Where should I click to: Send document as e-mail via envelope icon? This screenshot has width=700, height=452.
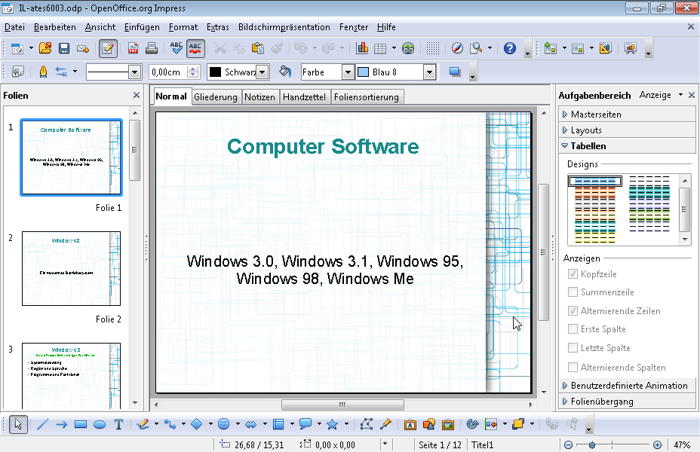coord(83,48)
